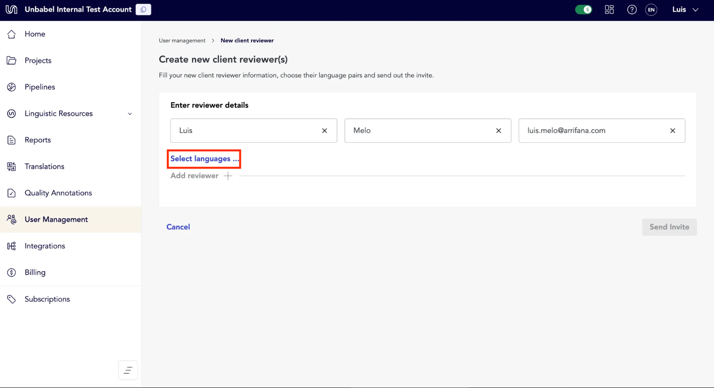
Task: Open Select languages link
Action: tap(205, 159)
